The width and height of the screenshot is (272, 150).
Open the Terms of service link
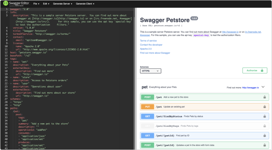(x=148, y=40)
